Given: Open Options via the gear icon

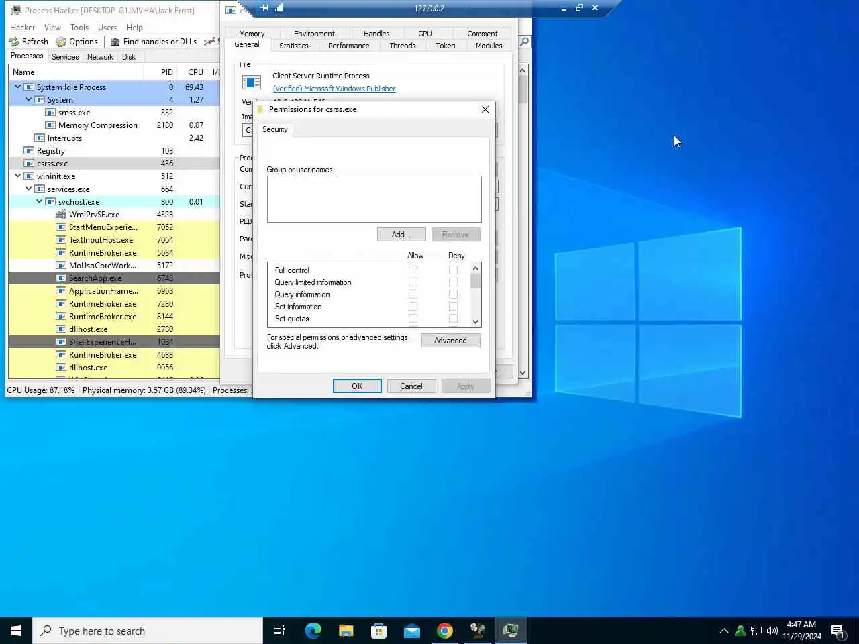Looking at the screenshot, I should point(61,42).
